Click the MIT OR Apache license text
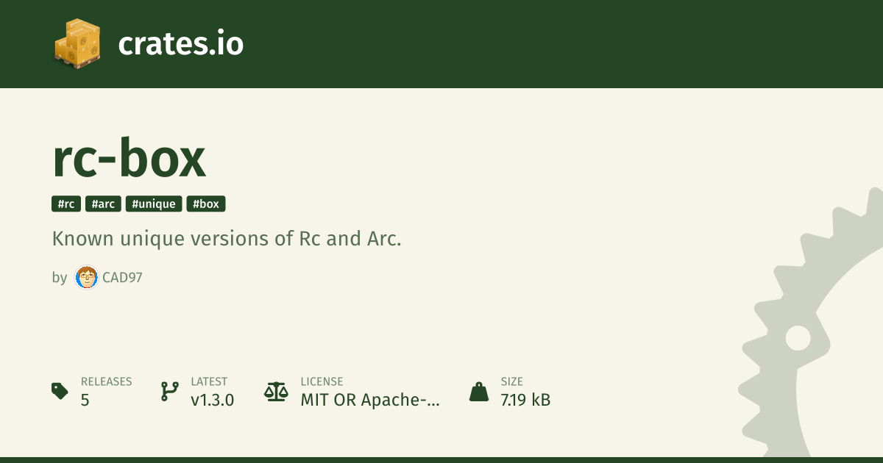 tap(370, 400)
